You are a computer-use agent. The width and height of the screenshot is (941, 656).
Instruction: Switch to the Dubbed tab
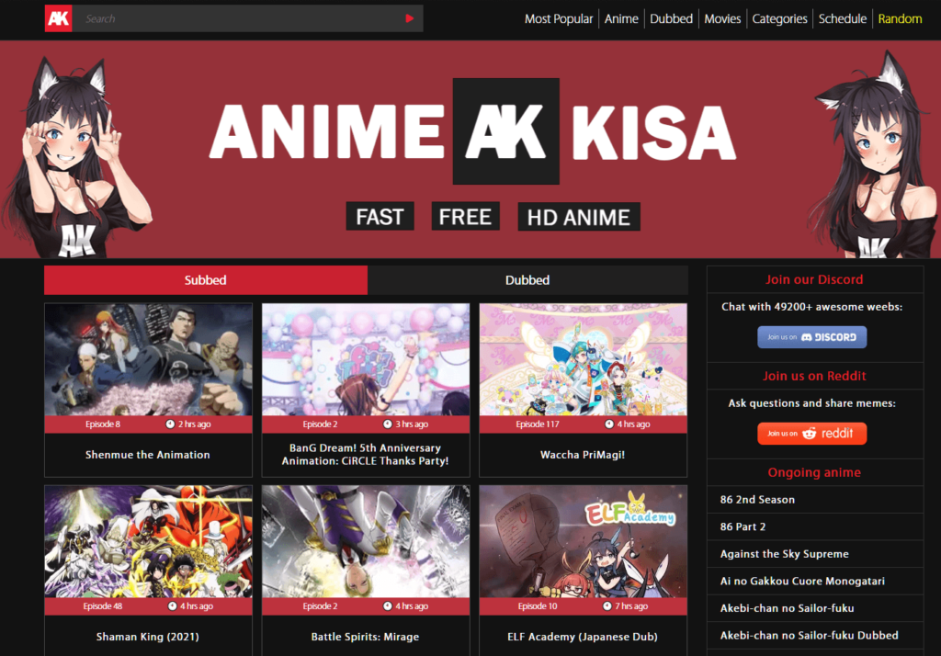click(527, 279)
